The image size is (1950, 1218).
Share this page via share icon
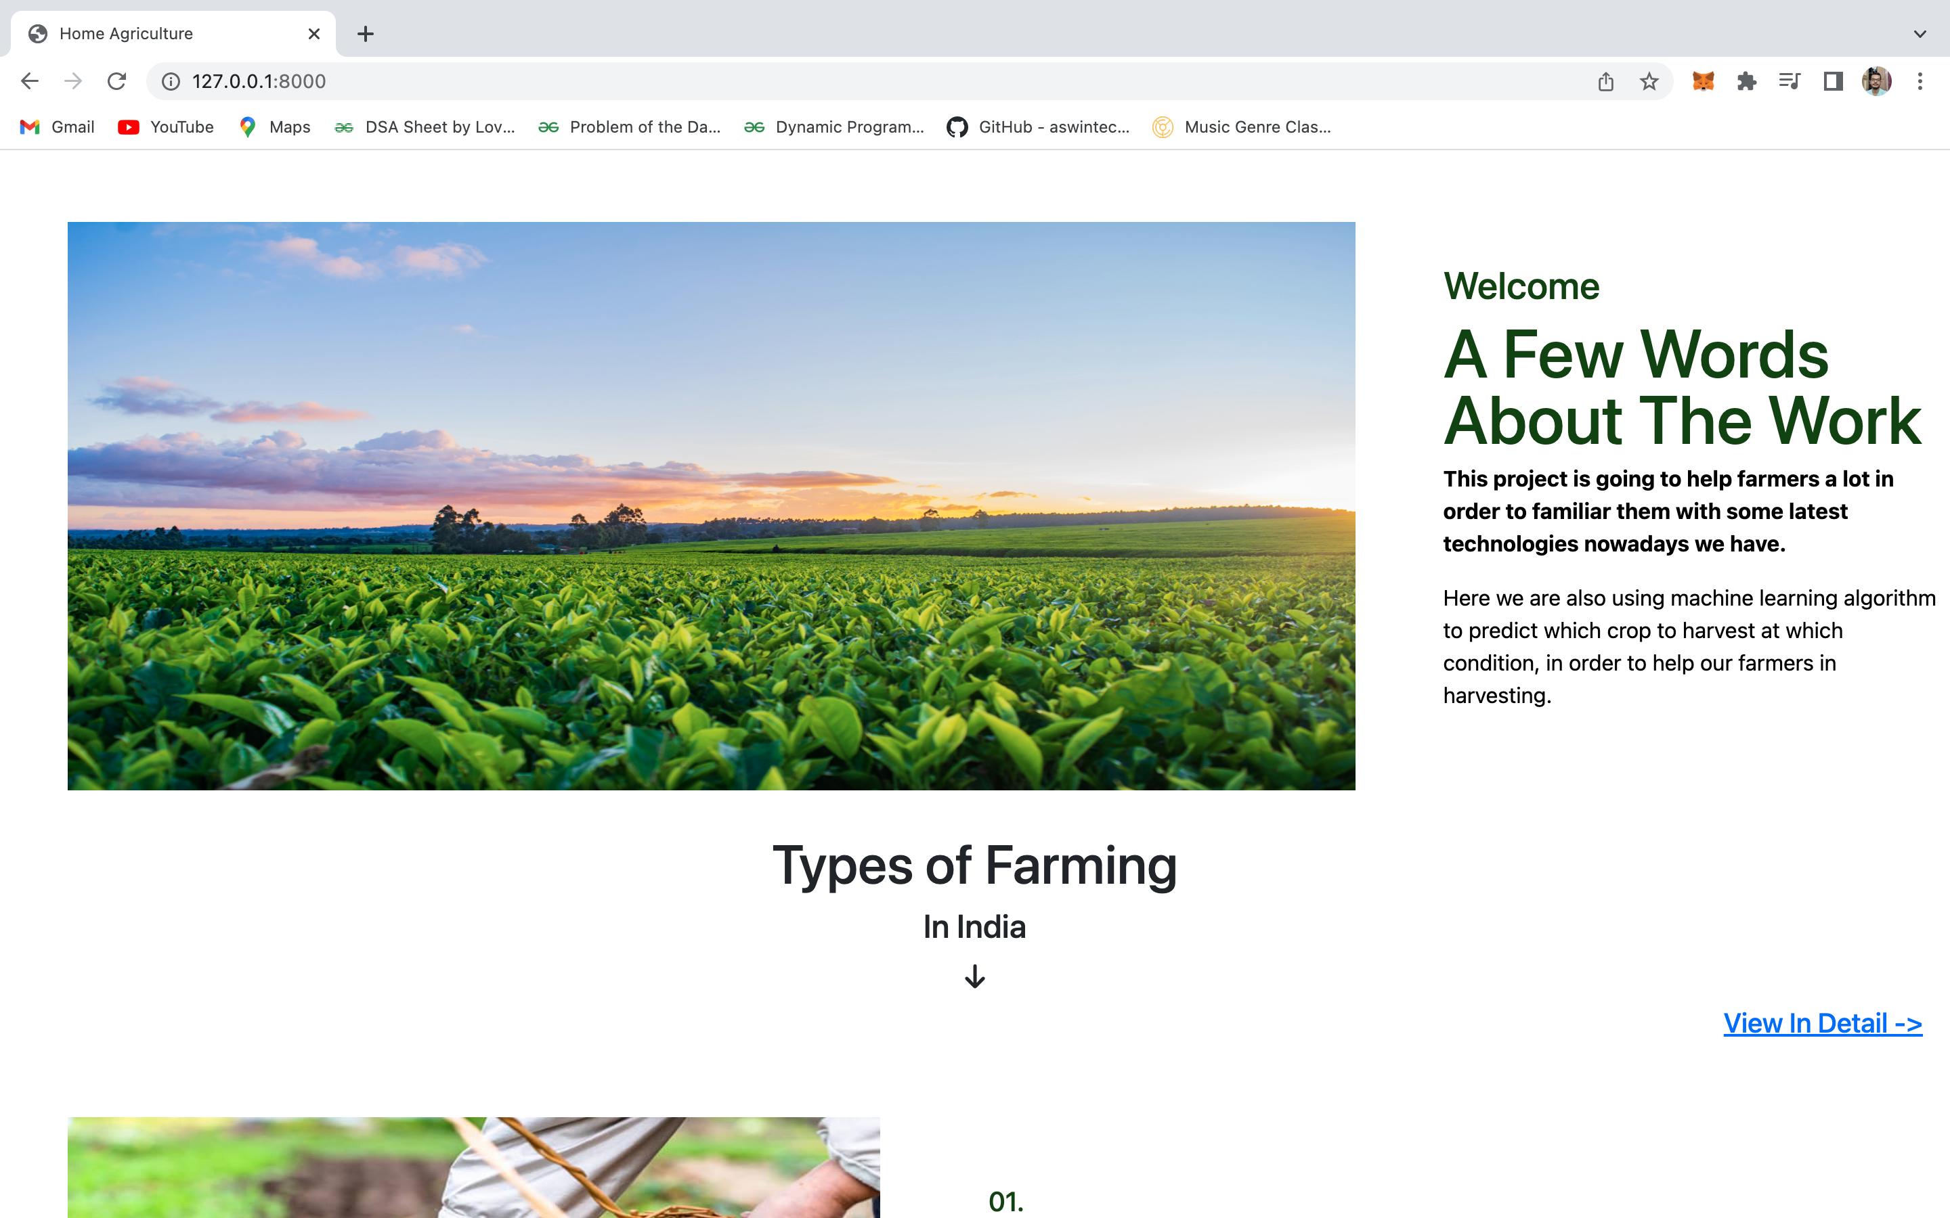(x=1606, y=81)
